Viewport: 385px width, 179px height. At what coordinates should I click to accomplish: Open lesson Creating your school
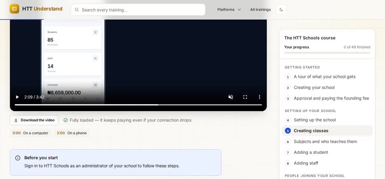click(327, 88)
